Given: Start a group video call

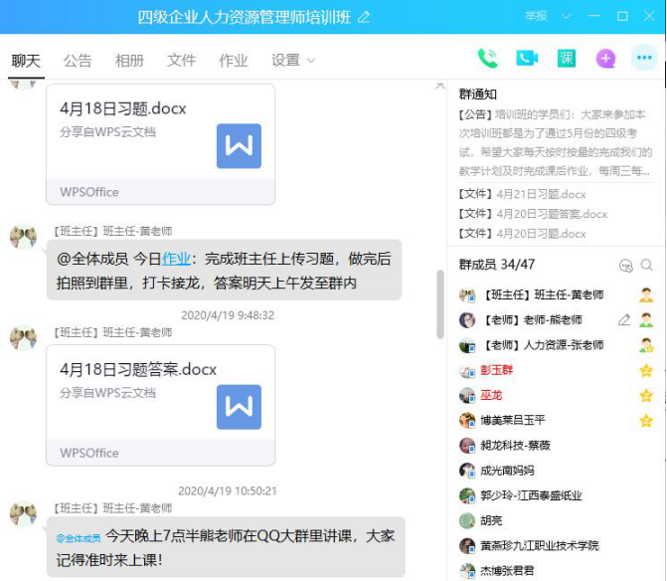Looking at the screenshot, I should (527, 59).
